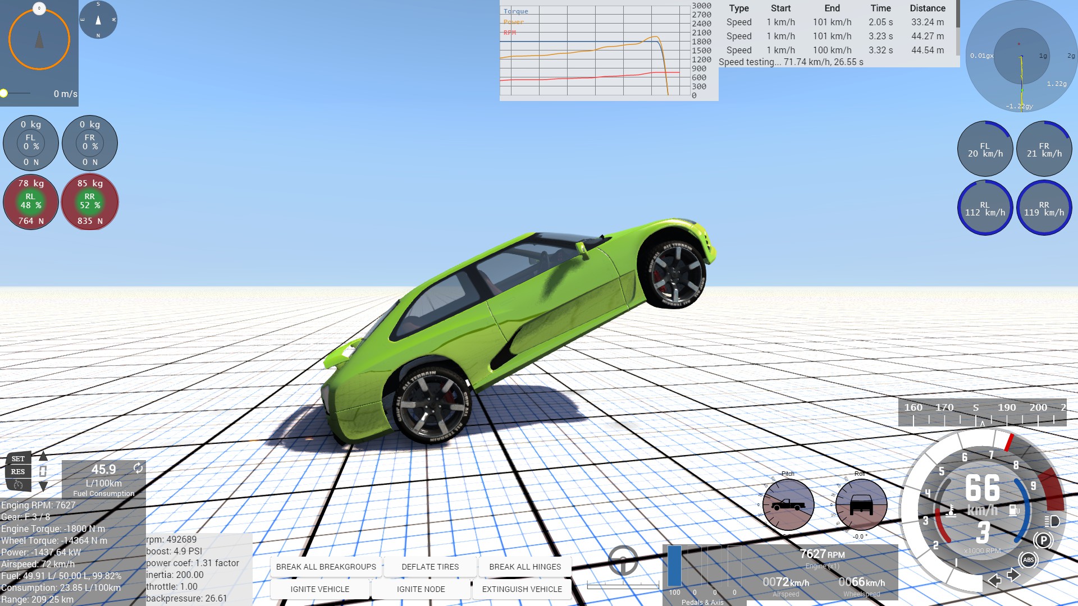Click the Ignite Node button

pyautogui.click(x=421, y=589)
